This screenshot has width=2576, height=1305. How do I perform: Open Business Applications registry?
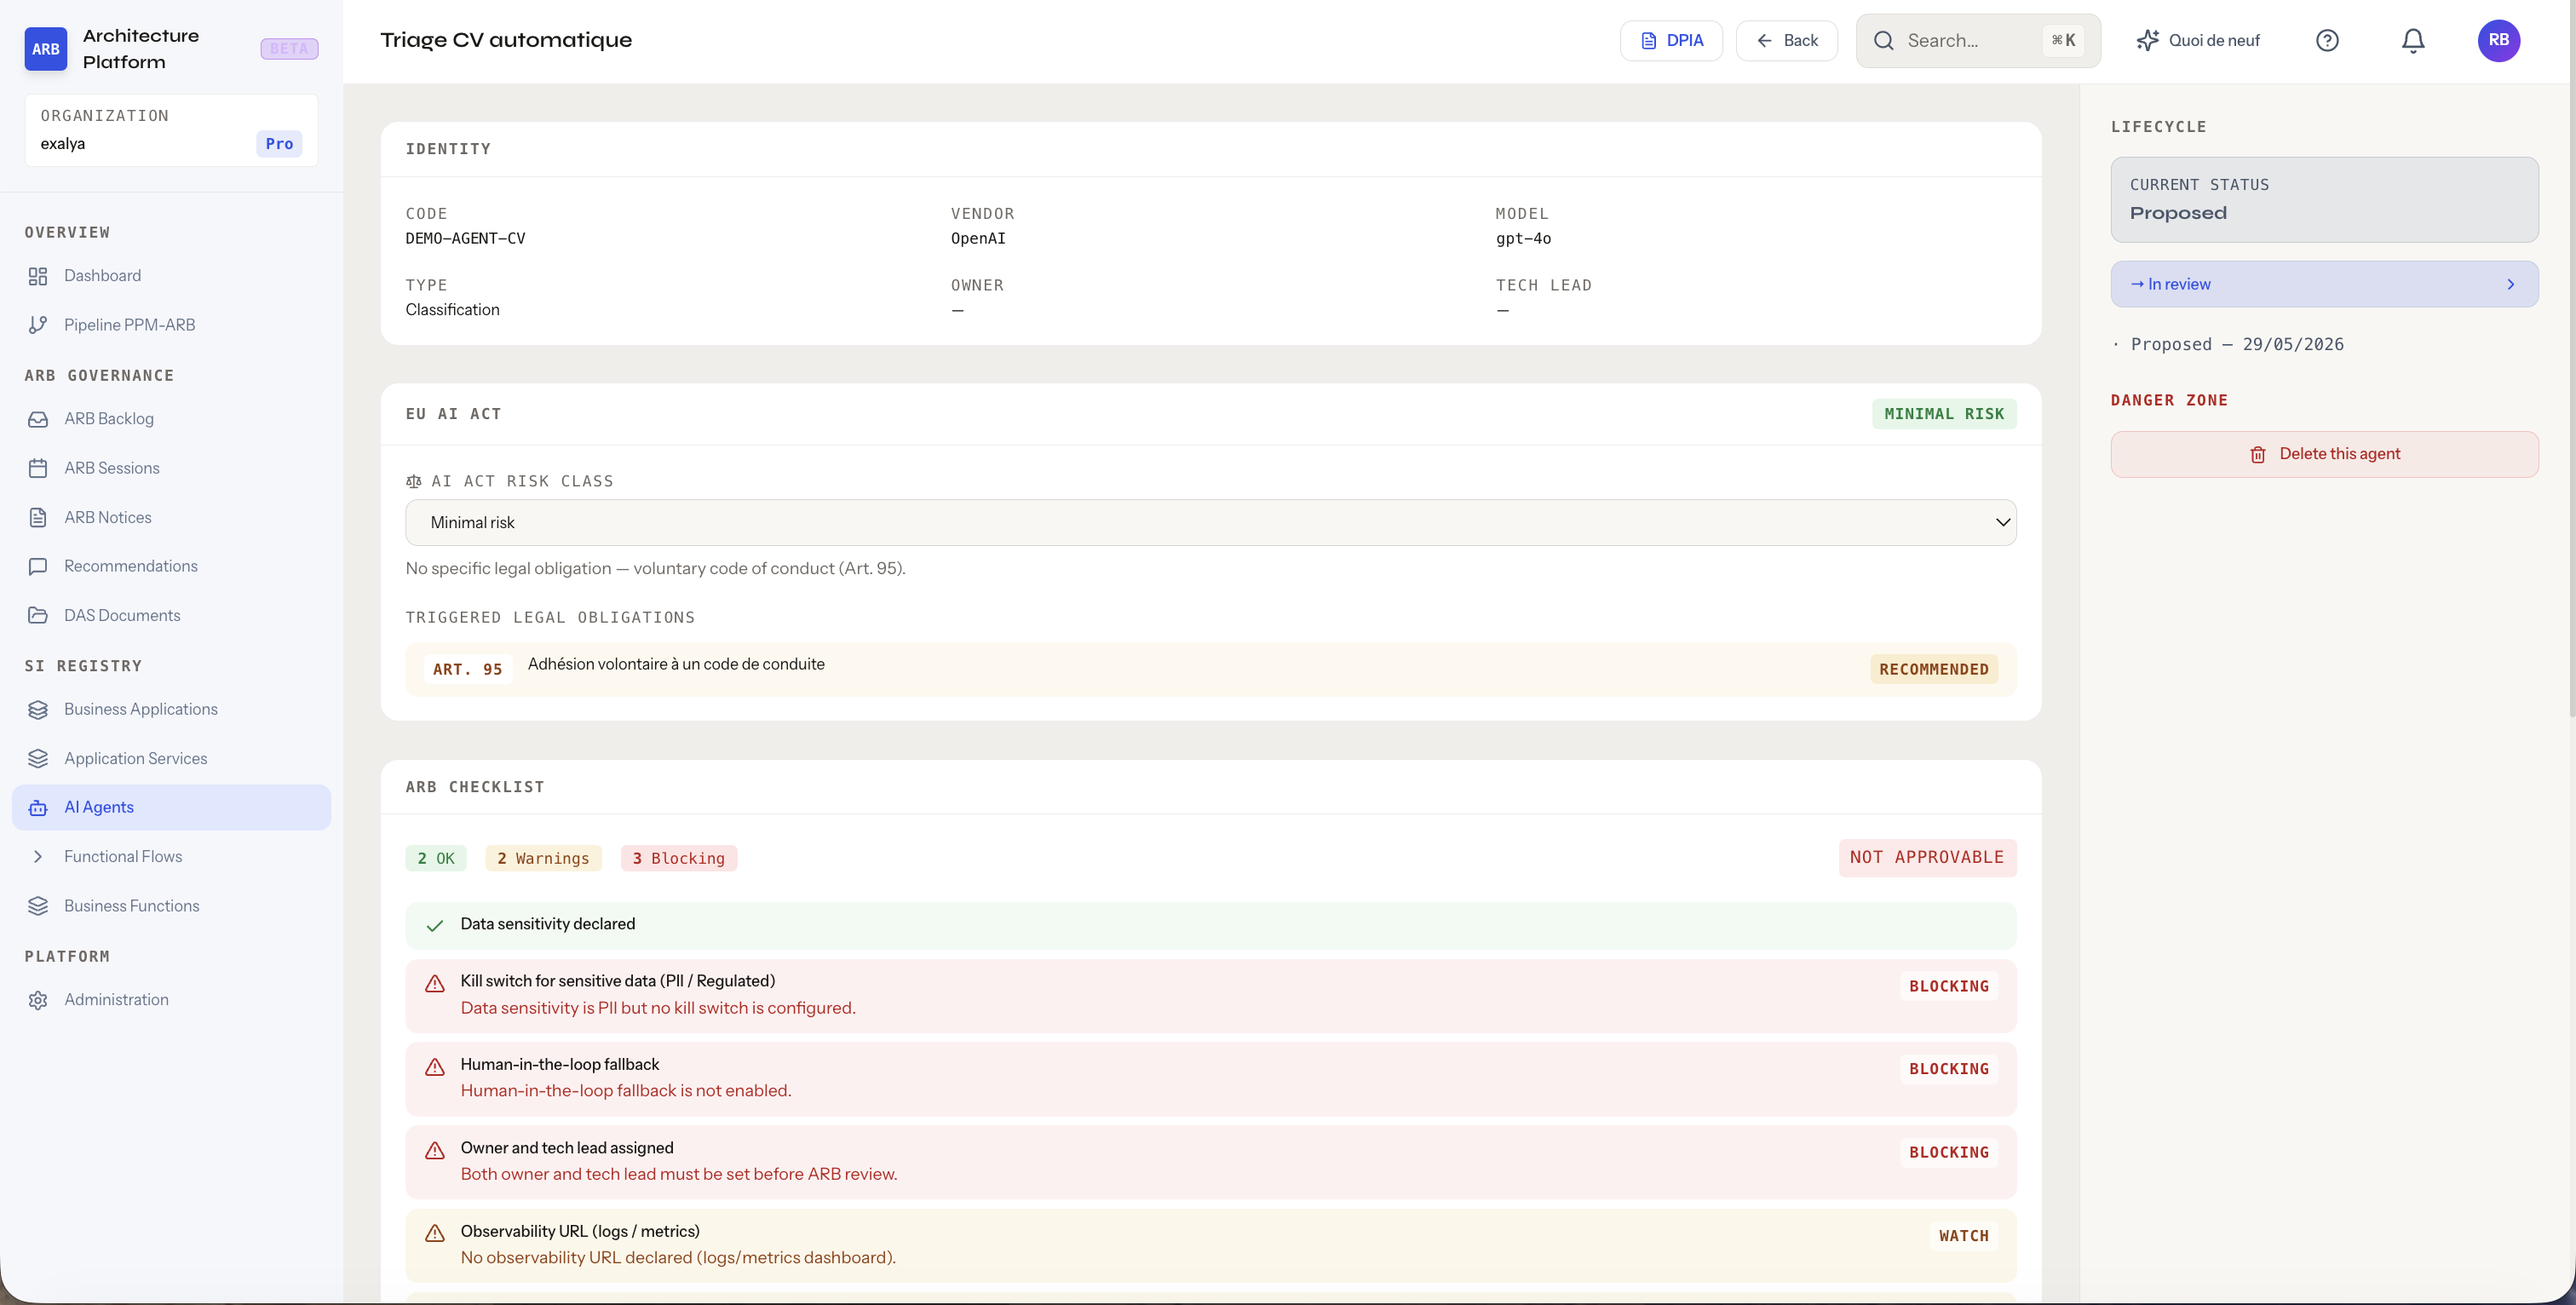coord(171,709)
